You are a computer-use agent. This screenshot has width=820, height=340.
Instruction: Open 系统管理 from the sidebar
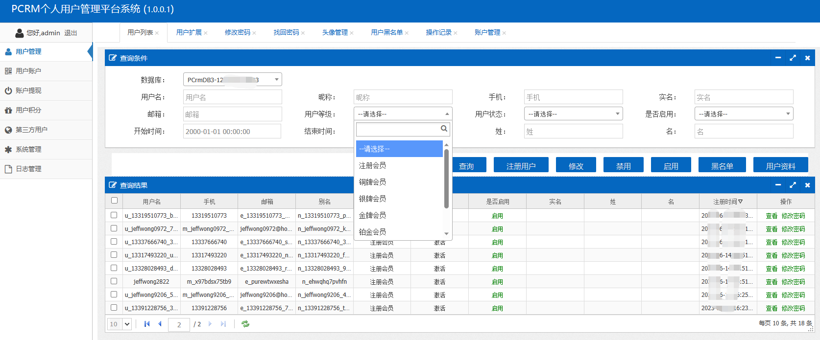click(28, 149)
